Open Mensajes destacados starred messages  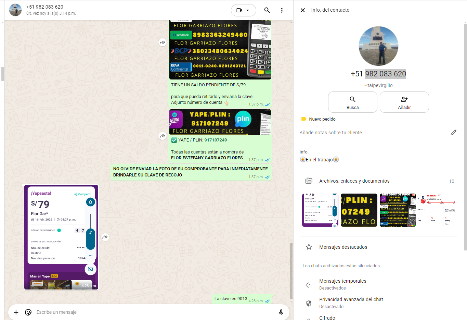343,247
